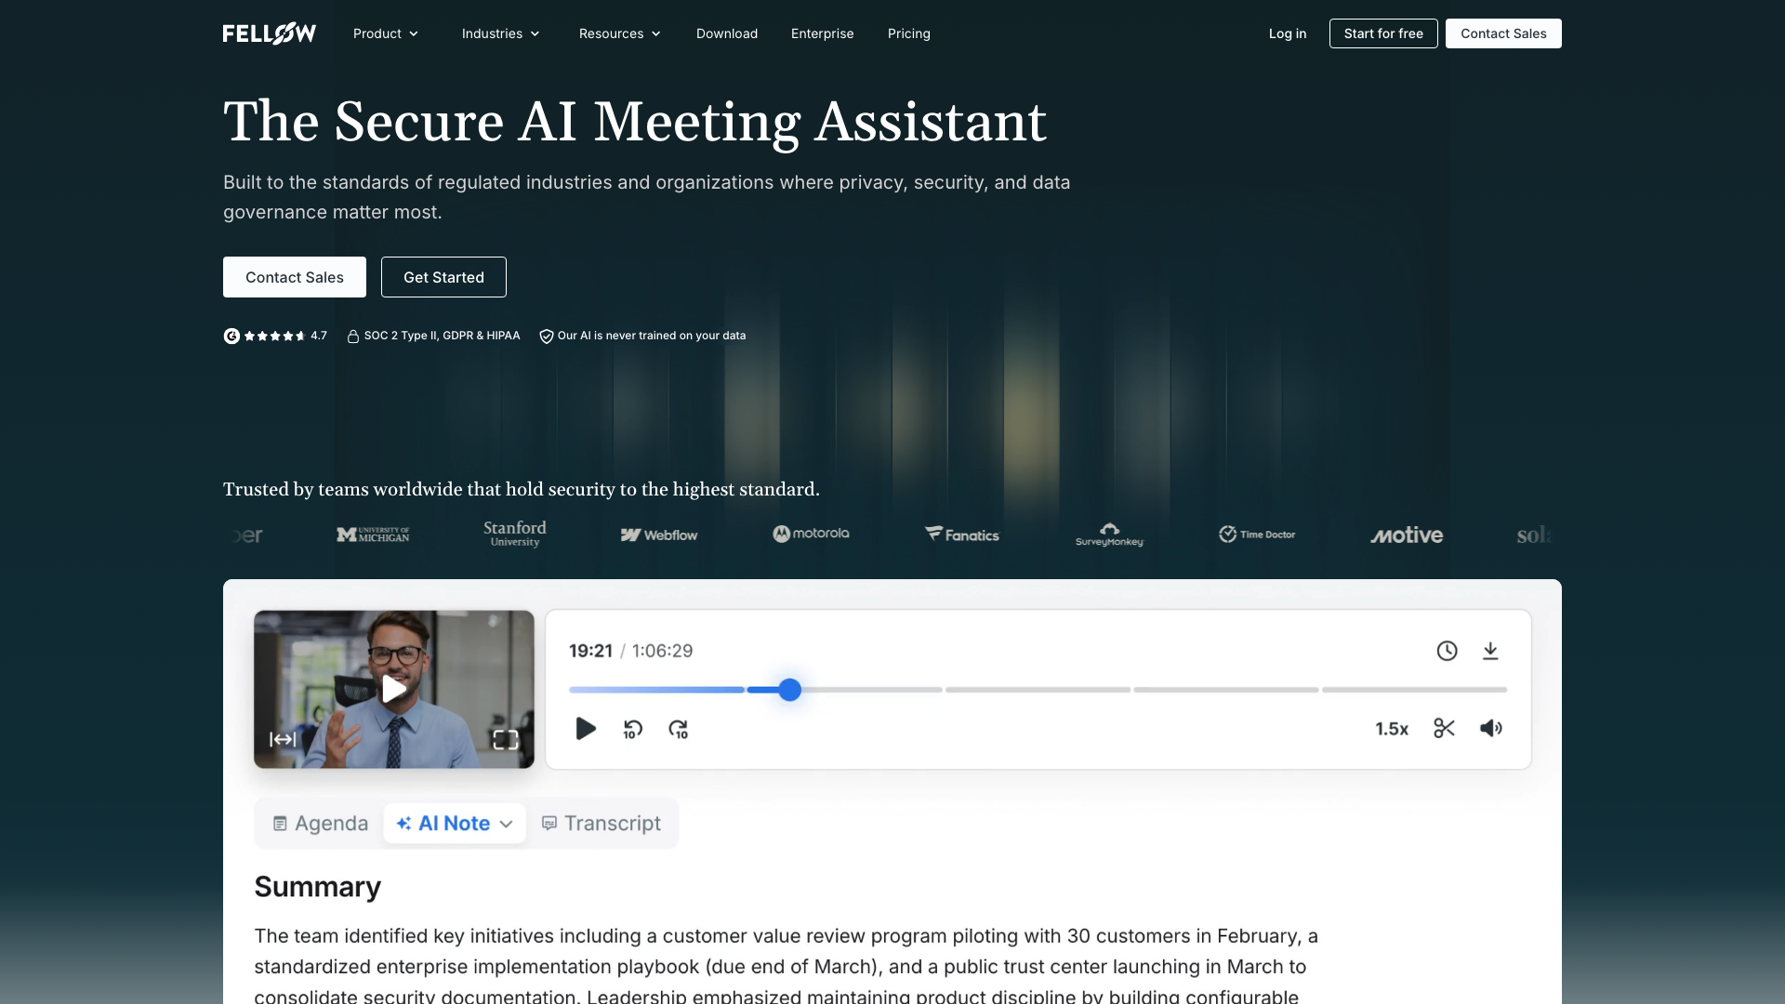Image resolution: width=1785 pixels, height=1004 pixels.
Task: Seek to the third timeline segment
Action: (1038, 690)
